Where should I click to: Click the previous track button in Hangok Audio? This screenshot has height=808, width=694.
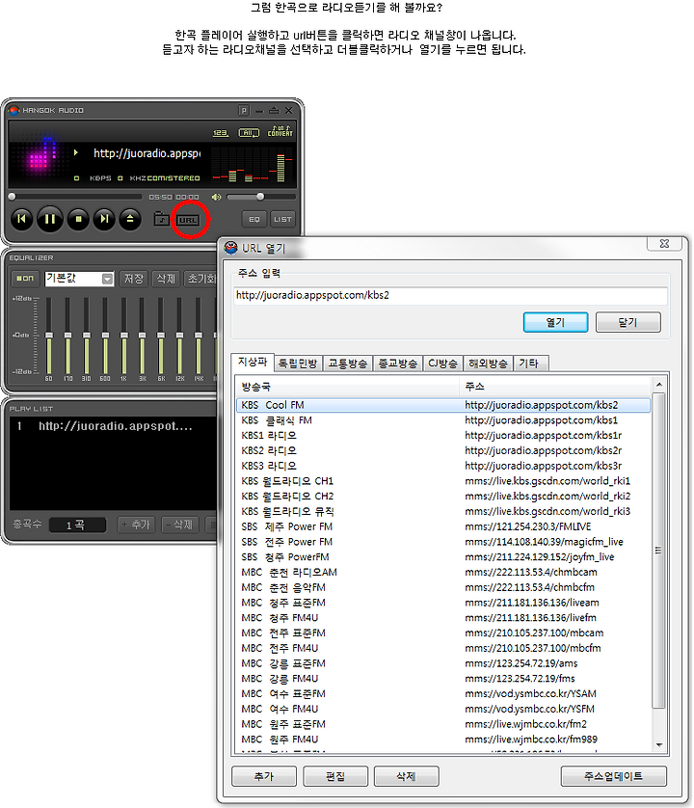(x=21, y=219)
